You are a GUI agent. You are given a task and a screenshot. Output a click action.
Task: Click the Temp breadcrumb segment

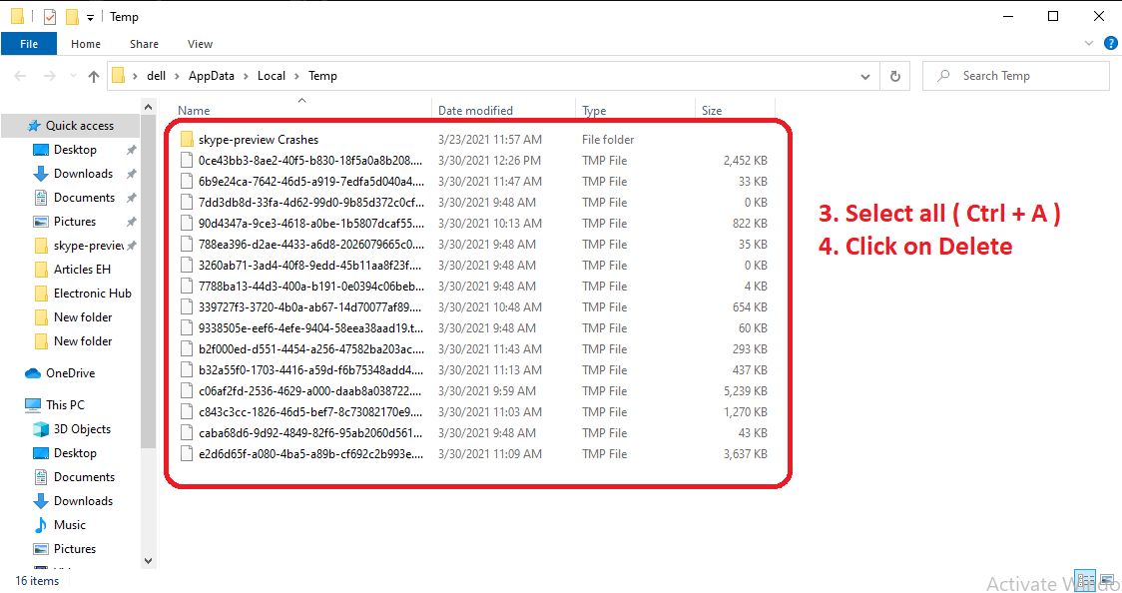point(322,76)
